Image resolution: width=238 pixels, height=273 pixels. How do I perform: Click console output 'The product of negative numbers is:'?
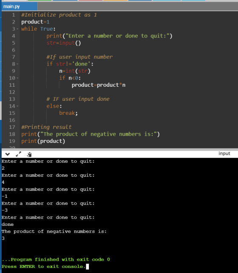pos(54,231)
